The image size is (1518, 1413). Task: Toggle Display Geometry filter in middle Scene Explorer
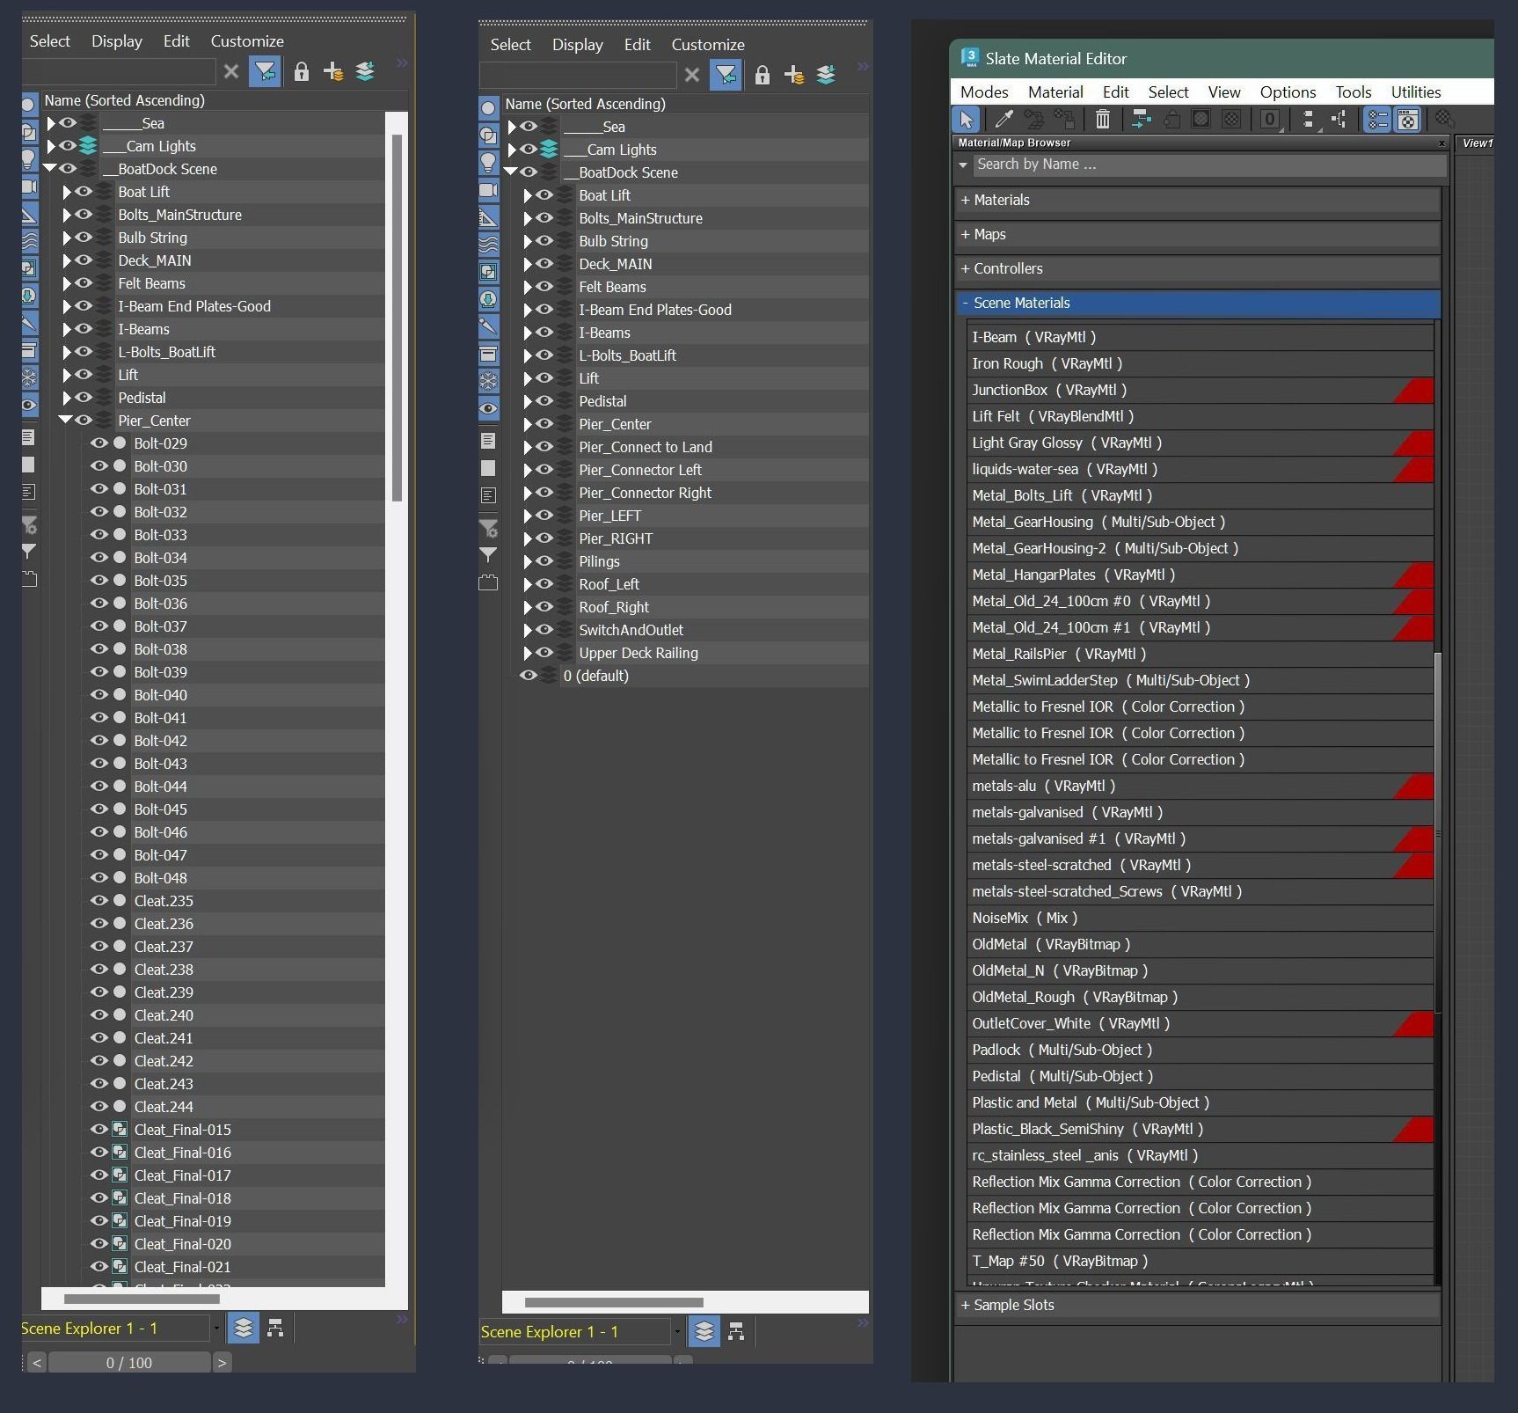(x=489, y=108)
